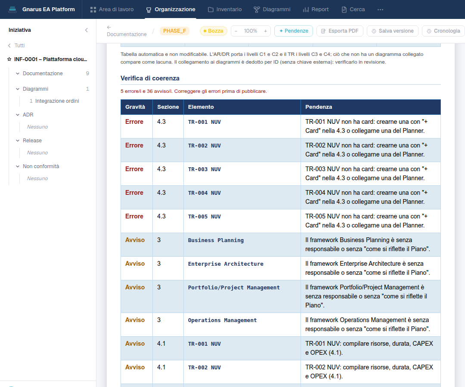Collapse the ADR tree section
This screenshot has width=465, height=387.
coord(18,114)
